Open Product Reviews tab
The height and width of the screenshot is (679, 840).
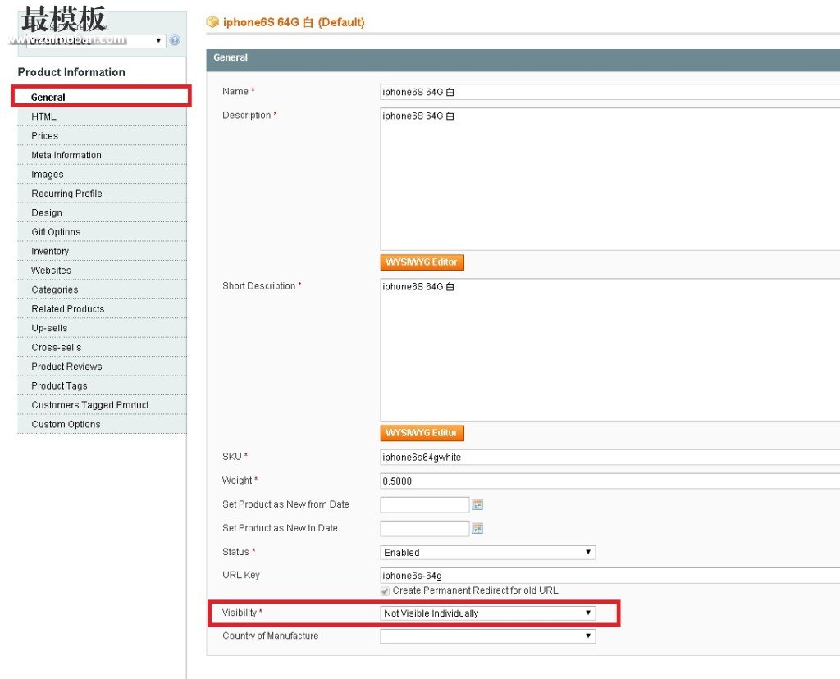(x=102, y=367)
